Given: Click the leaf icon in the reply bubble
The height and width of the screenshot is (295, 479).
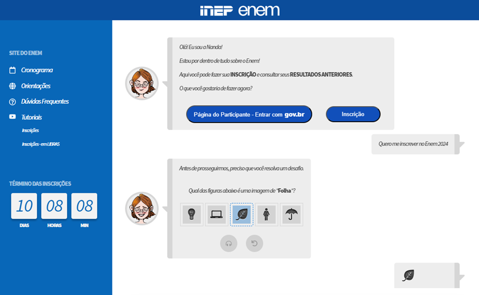Looking at the screenshot, I should (408, 275).
